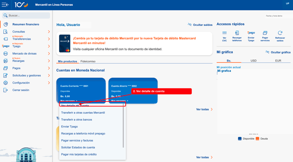Expand the Mercado de divisas chevron
The image size is (293, 162).
point(49,53)
